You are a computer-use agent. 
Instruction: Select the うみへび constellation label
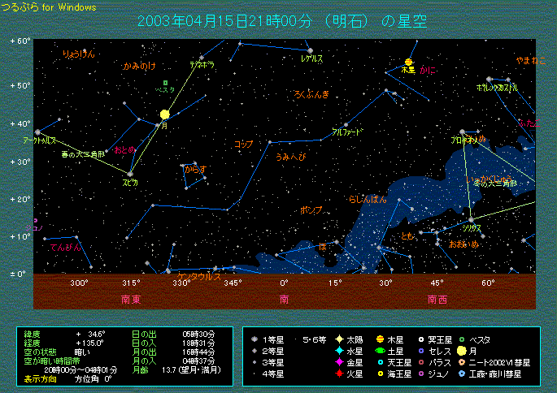tap(290, 157)
